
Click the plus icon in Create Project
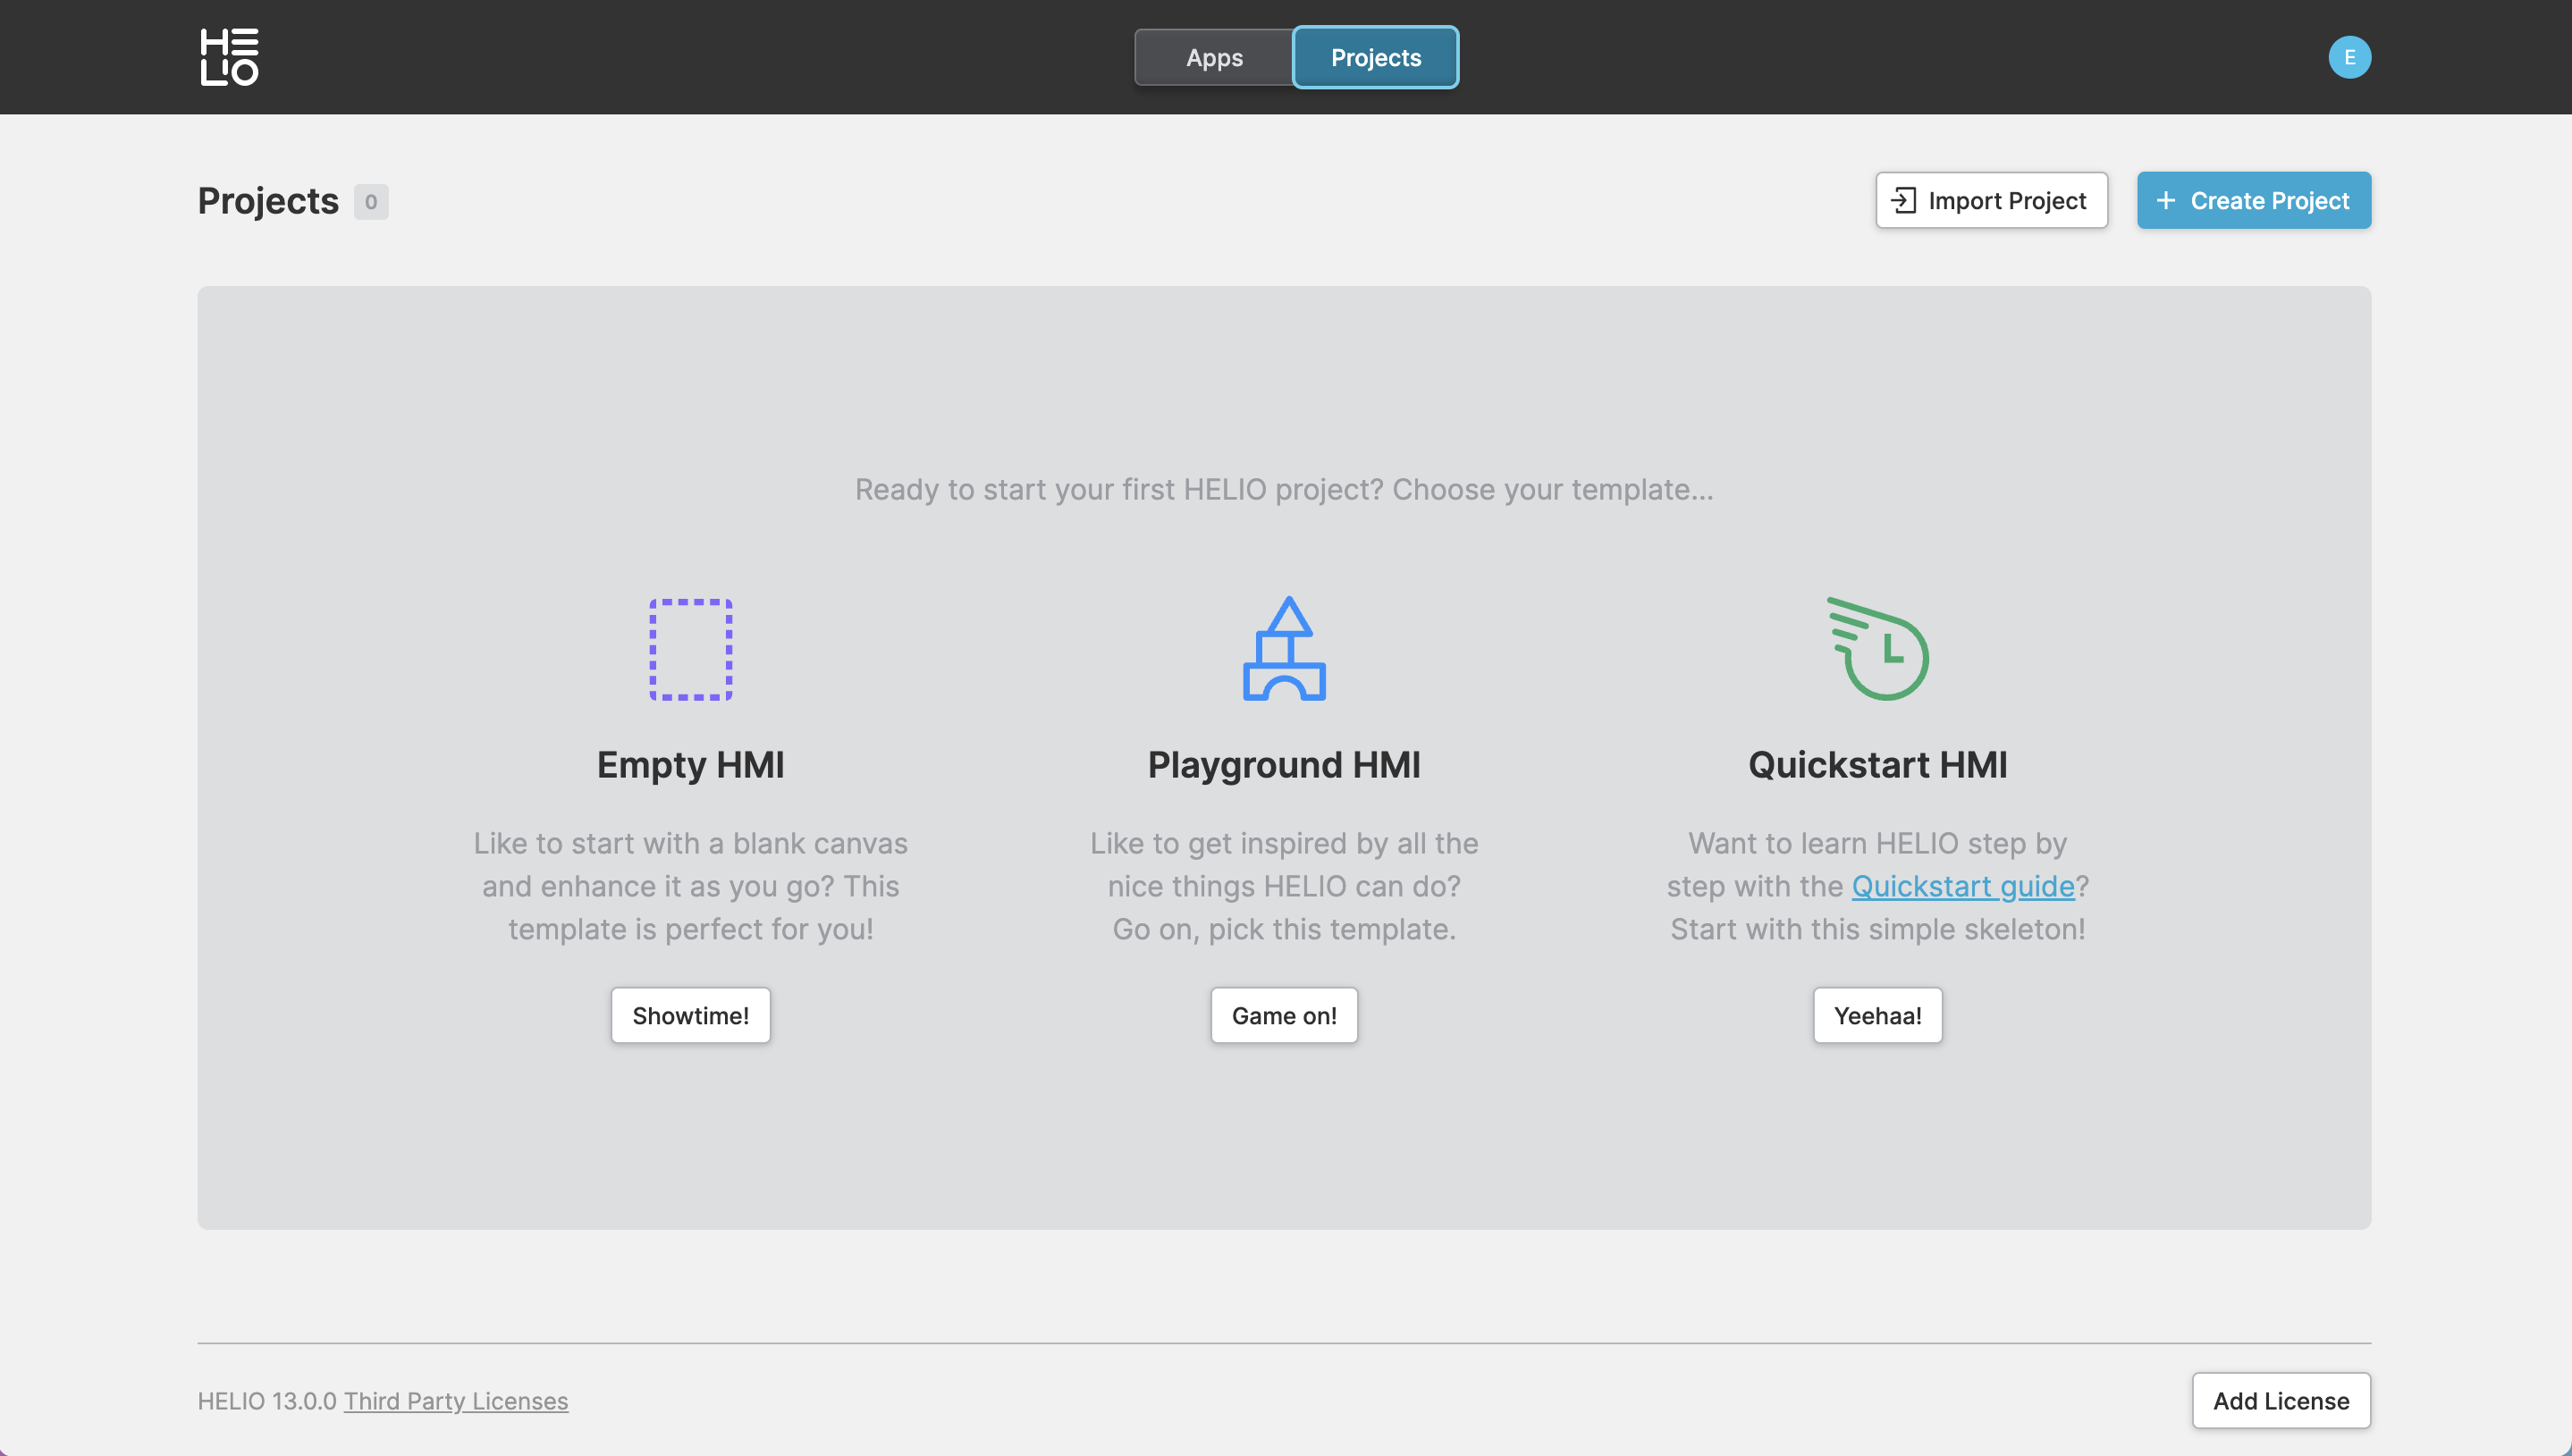coord(2166,201)
